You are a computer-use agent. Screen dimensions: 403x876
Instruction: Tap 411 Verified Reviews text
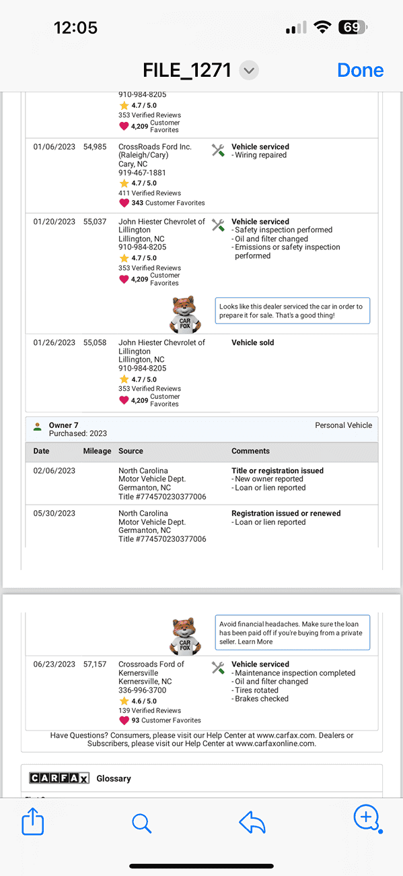(x=149, y=193)
